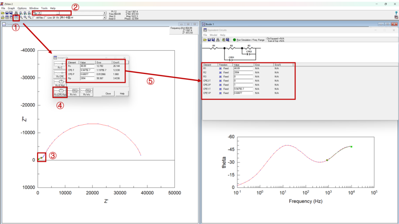Toggle the Fixed freedom marker for R3
Viewport: 399px width, 224px height.
point(220,77)
